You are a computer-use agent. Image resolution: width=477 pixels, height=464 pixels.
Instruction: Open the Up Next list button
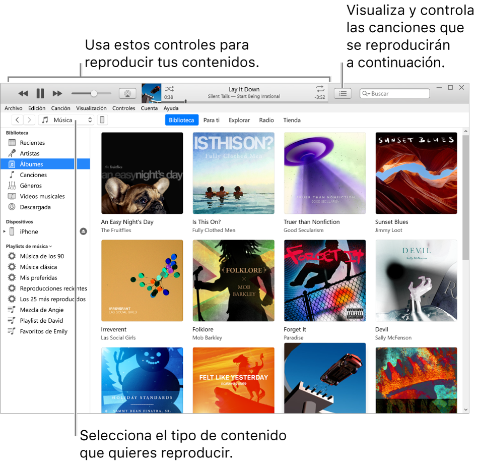coord(343,93)
